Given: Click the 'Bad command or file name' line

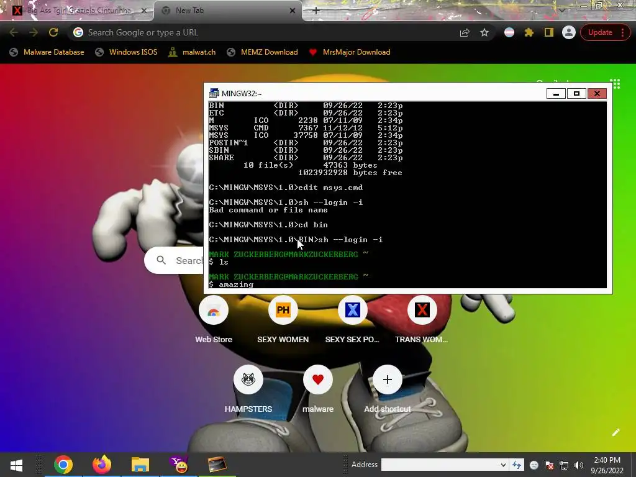Looking at the screenshot, I should 268,210.
